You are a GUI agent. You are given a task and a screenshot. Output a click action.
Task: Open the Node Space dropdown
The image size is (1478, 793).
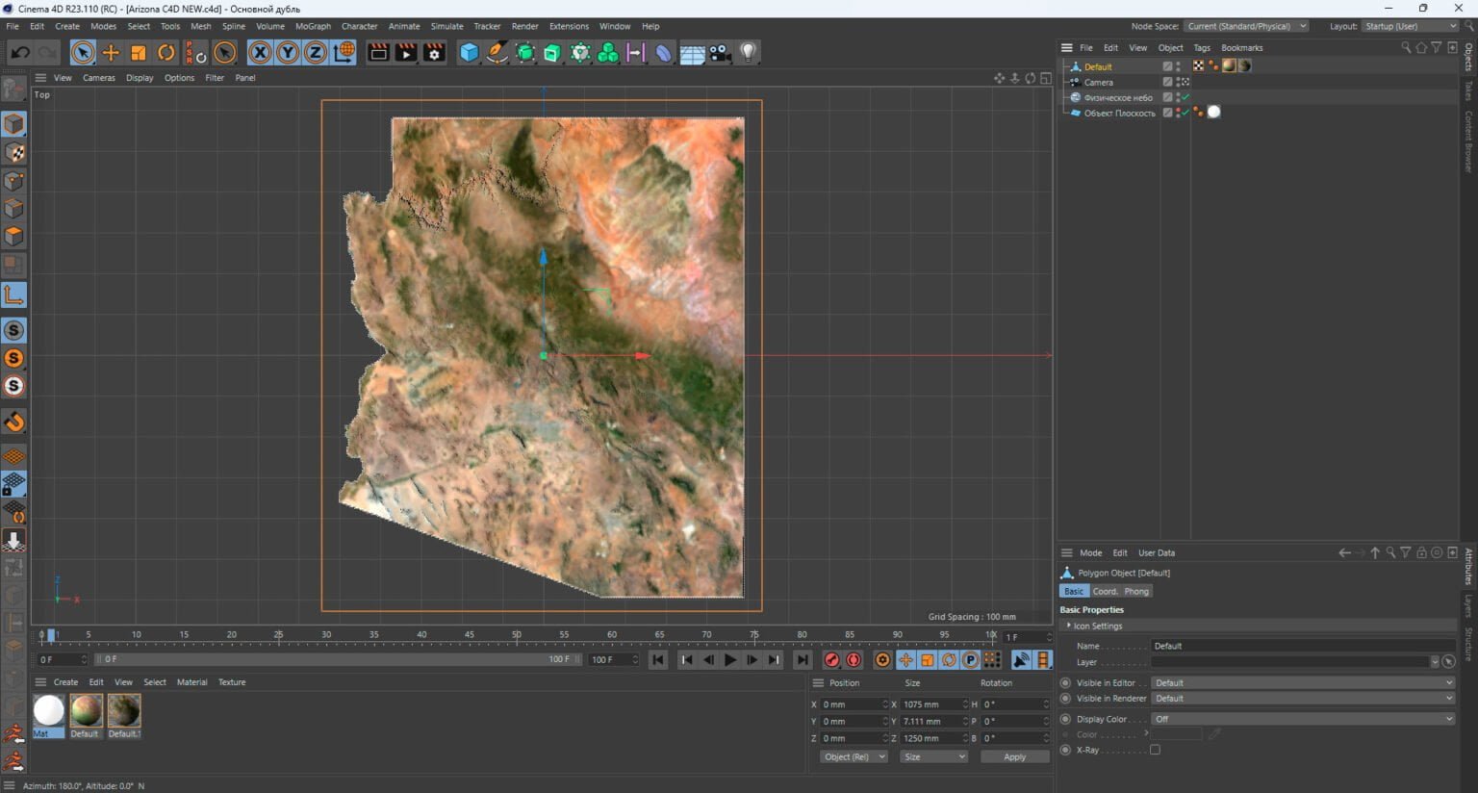1246,26
